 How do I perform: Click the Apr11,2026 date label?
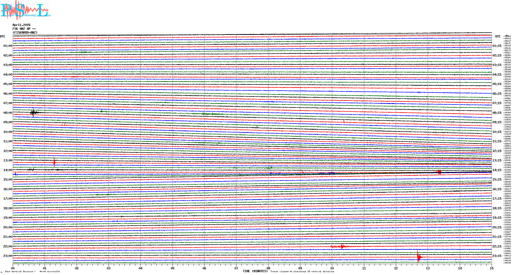pyautogui.click(x=21, y=25)
